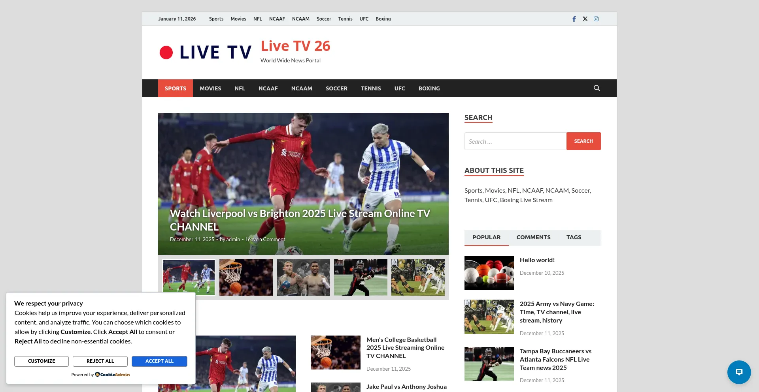Open the X (Twitter) profile icon
Viewport: 759px width, 392px height.
pos(585,19)
